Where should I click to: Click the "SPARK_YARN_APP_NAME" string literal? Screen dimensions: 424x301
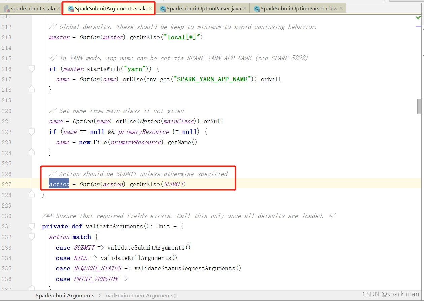[x=213, y=79]
